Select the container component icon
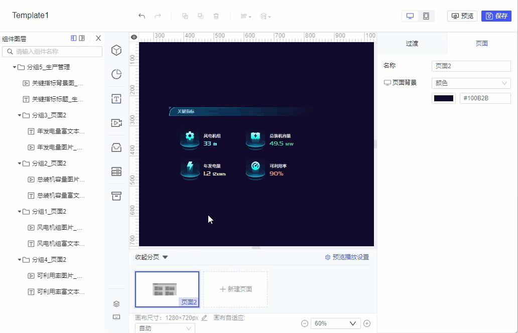The image size is (518, 333). pyautogui.click(x=116, y=196)
